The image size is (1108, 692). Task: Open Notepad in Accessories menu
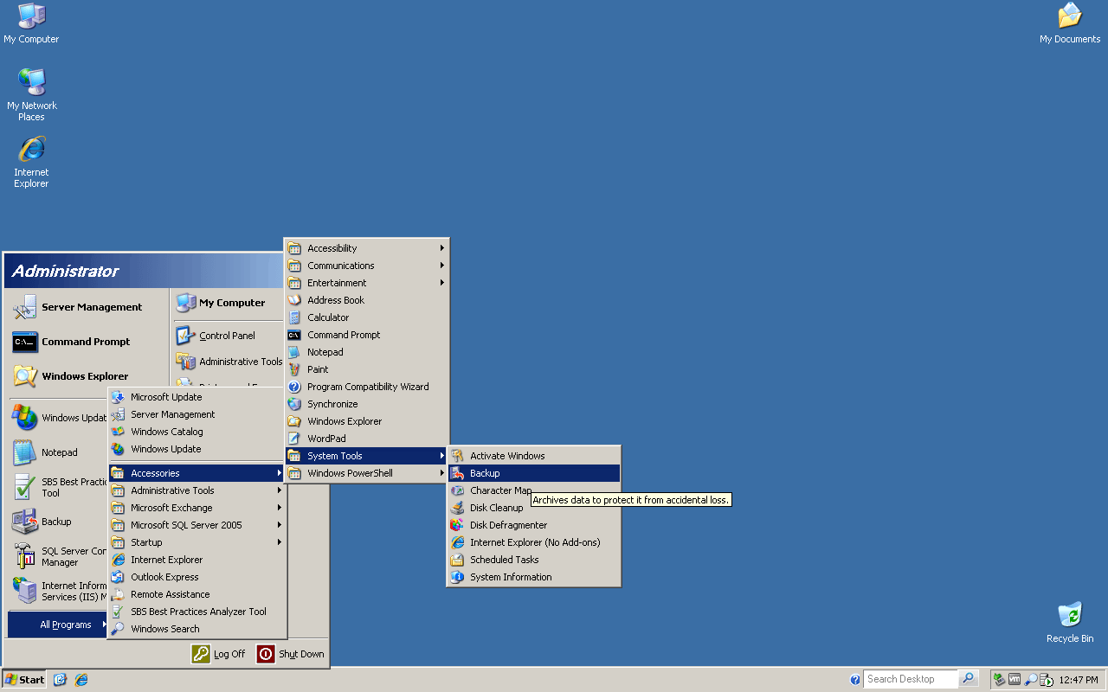tap(366, 352)
